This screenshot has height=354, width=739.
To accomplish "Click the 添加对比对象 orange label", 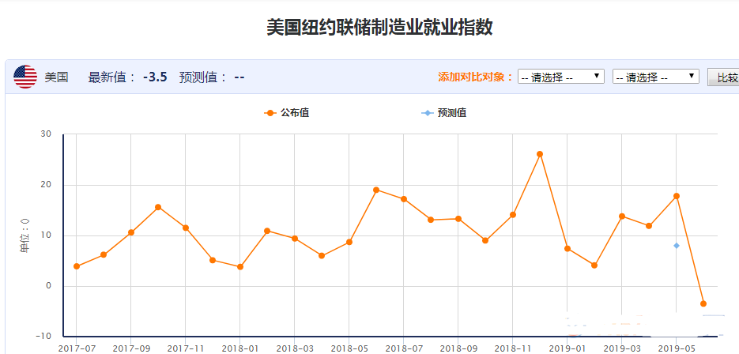I will [x=476, y=77].
